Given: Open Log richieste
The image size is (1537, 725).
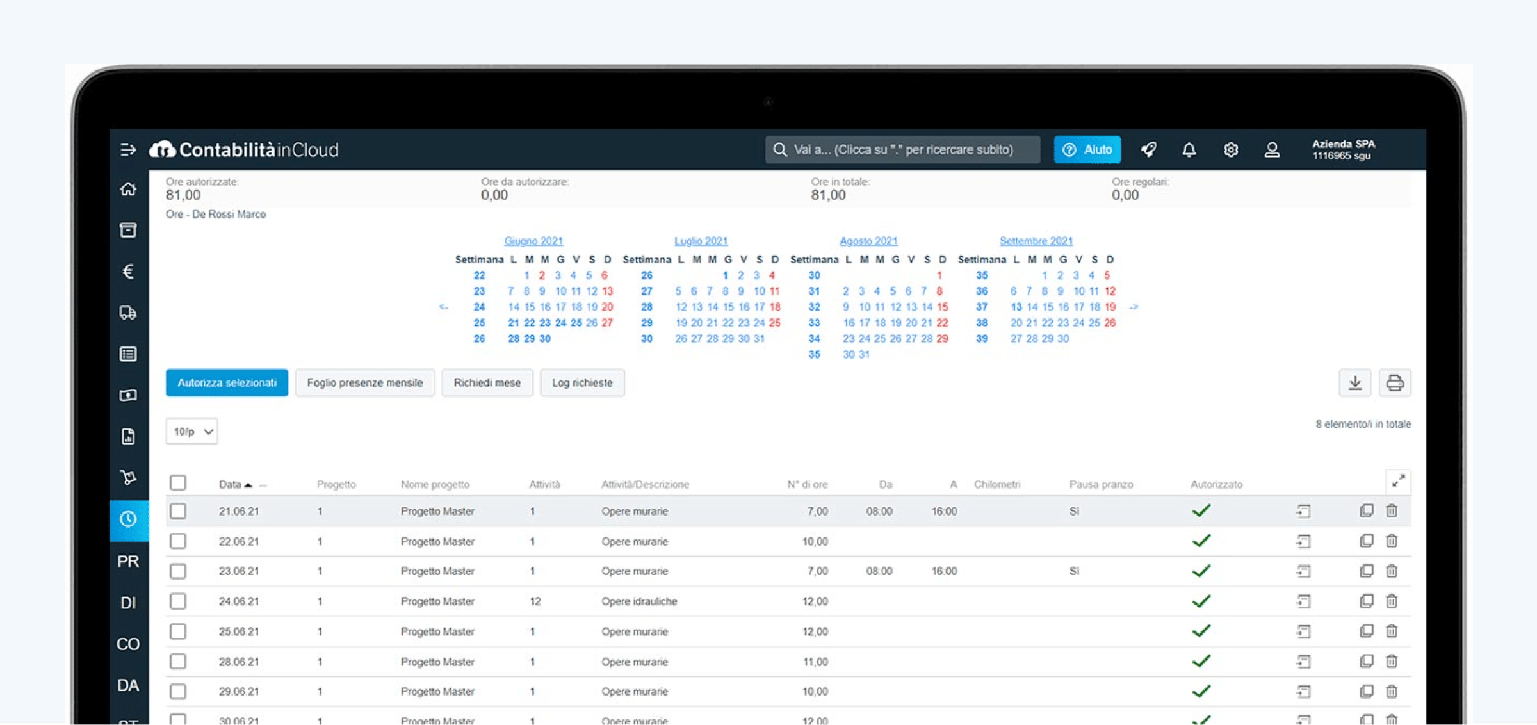Looking at the screenshot, I should 582,383.
